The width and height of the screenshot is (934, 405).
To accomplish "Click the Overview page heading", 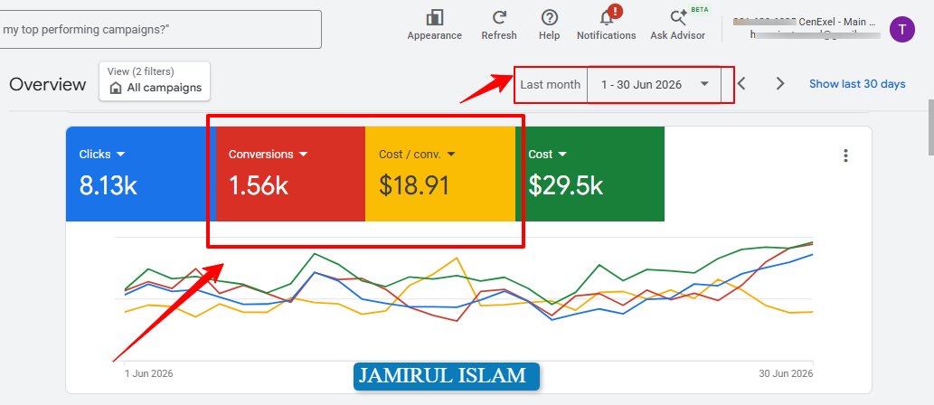I will (x=48, y=84).
